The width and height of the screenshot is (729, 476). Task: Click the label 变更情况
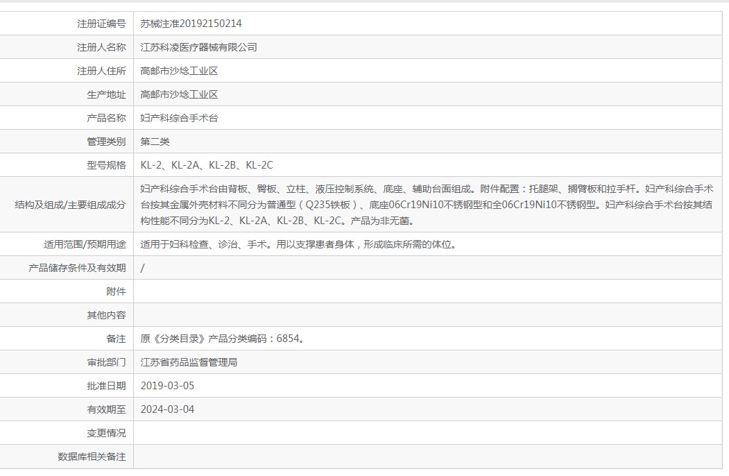pos(106,433)
